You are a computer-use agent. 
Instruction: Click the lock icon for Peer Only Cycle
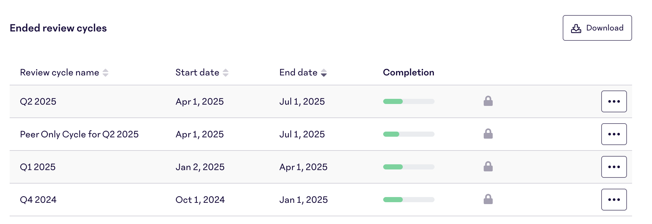(x=488, y=134)
